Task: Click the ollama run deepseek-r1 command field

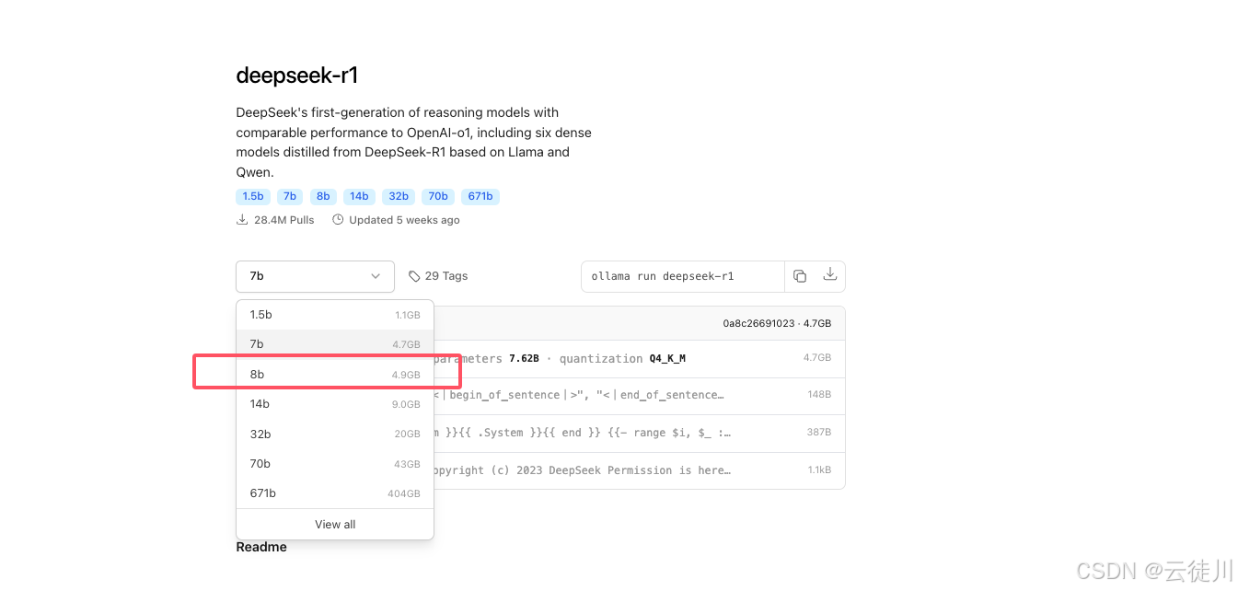Action: (x=682, y=276)
